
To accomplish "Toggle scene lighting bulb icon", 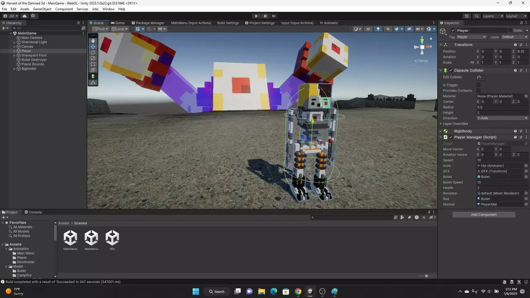I will tap(378, 29).
